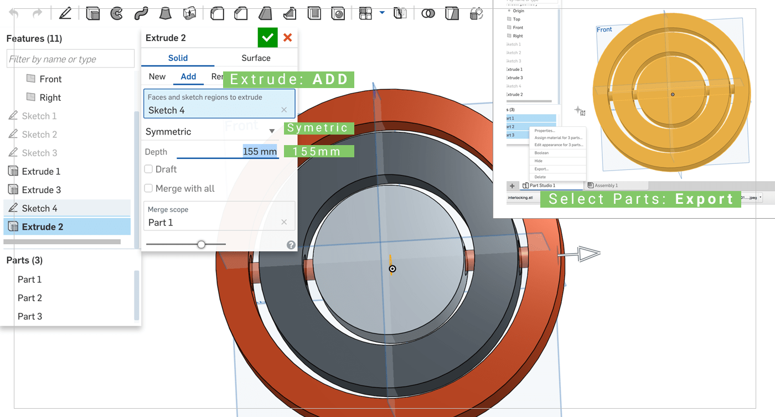Select Sketch 4 in the Features list
Viewport: 775px width, 417px height.
[67, 208]
